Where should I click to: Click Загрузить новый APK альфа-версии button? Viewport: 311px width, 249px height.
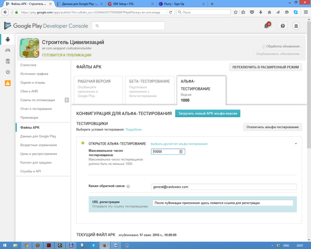coord(207,113)
